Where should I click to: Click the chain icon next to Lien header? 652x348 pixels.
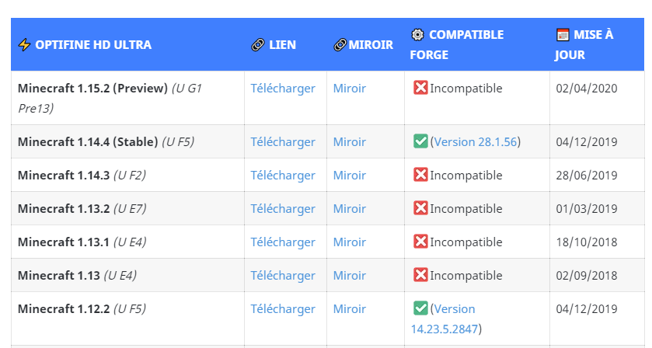(x=257, y=45)
